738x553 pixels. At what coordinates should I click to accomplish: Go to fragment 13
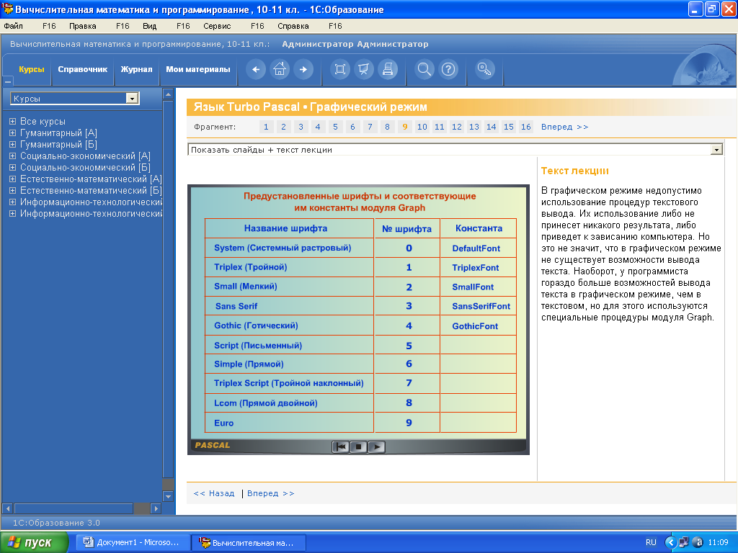[x=474, y=127]
